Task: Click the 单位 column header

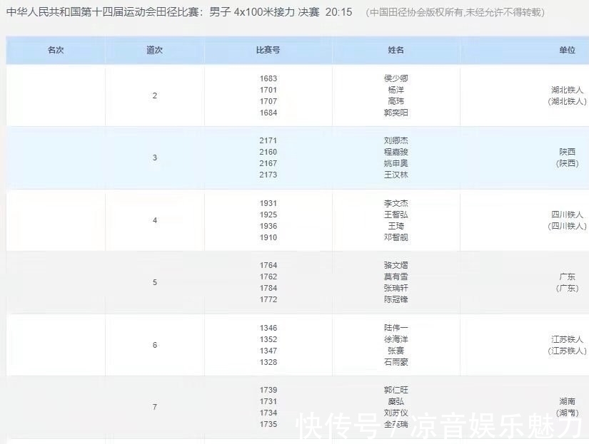Action: [567, 50]
